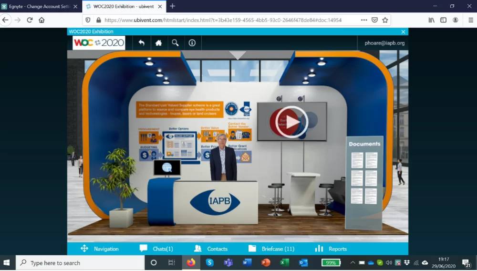Open the Windows Start menu
The height and width of the screenshot is (271, 477).
(x=6, y=263)
